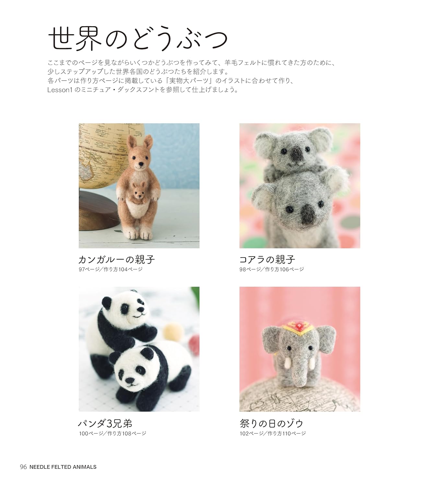444x487 pixels.
Task: Click the baby kangaroo in the pouch
Action: coord(138,192)
